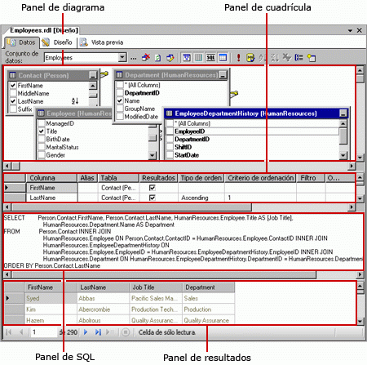Click the delete dataset icon

click(x=146, y=57)
